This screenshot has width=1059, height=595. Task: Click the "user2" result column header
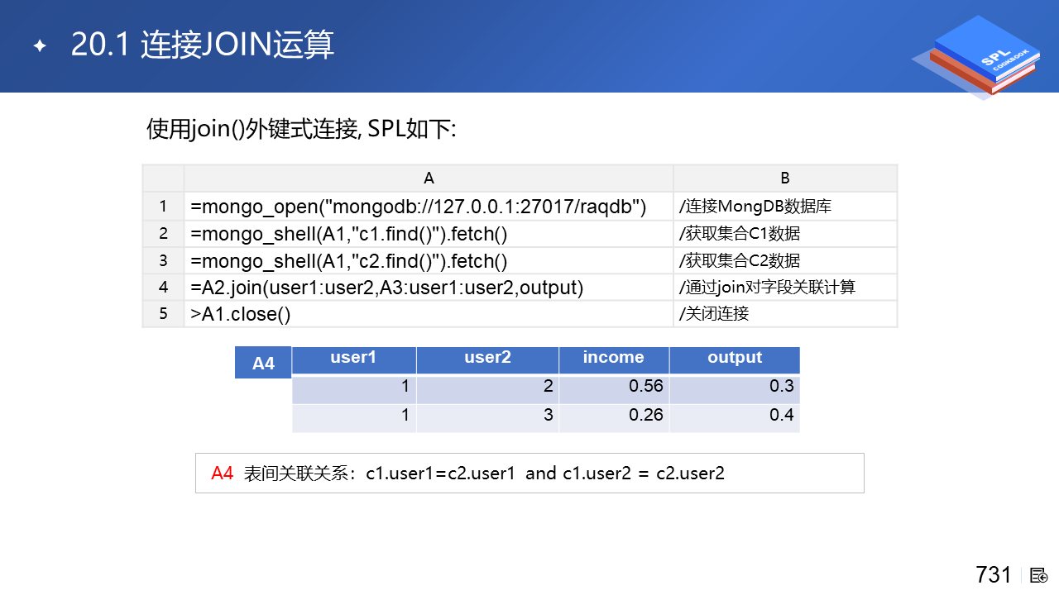pyautogui.click(x=487, y=359)
